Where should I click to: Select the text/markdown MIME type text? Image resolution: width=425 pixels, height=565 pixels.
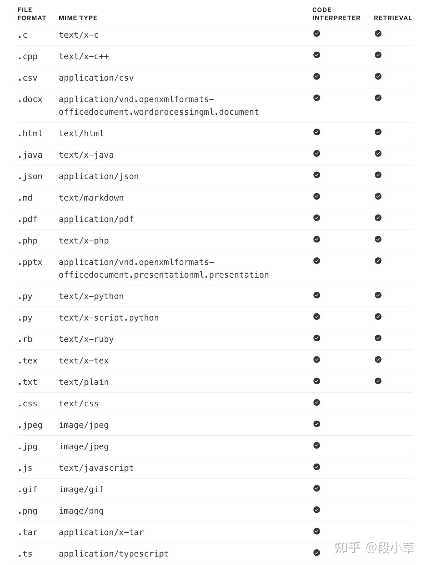pos(91,198)
